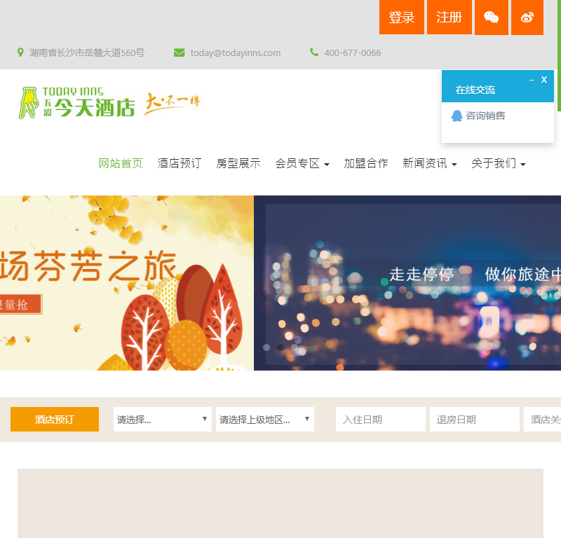Click the 入住日期 date input field
Viewport: 561px width, 538px height.
tap(380, 419)
